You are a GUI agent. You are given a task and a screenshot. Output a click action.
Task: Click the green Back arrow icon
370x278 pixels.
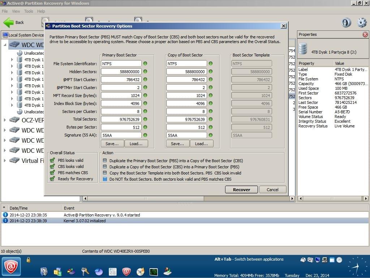(9, 22)
